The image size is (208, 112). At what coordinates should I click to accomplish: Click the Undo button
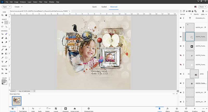(x=33, y=109)
